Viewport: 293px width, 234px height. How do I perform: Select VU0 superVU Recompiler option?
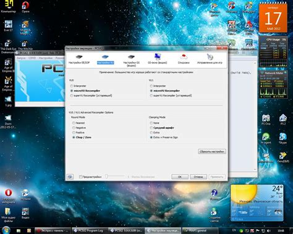click(x=91, y=96)
